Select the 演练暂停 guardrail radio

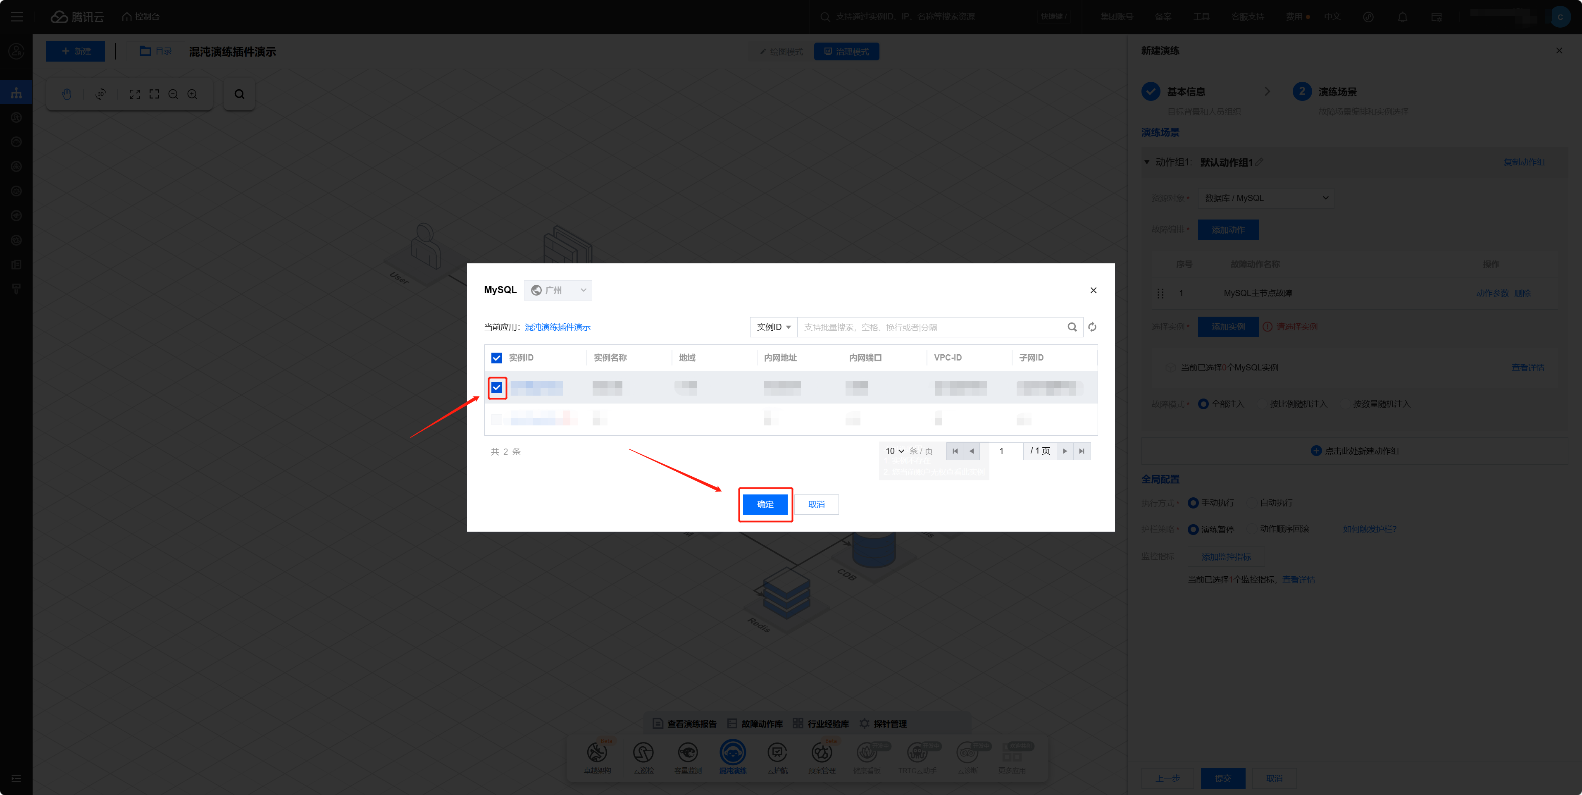tap(1193, 529)
